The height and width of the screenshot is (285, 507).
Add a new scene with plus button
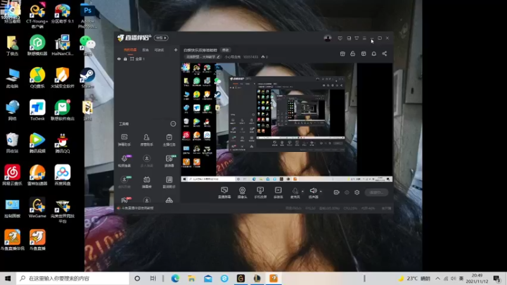176,50
